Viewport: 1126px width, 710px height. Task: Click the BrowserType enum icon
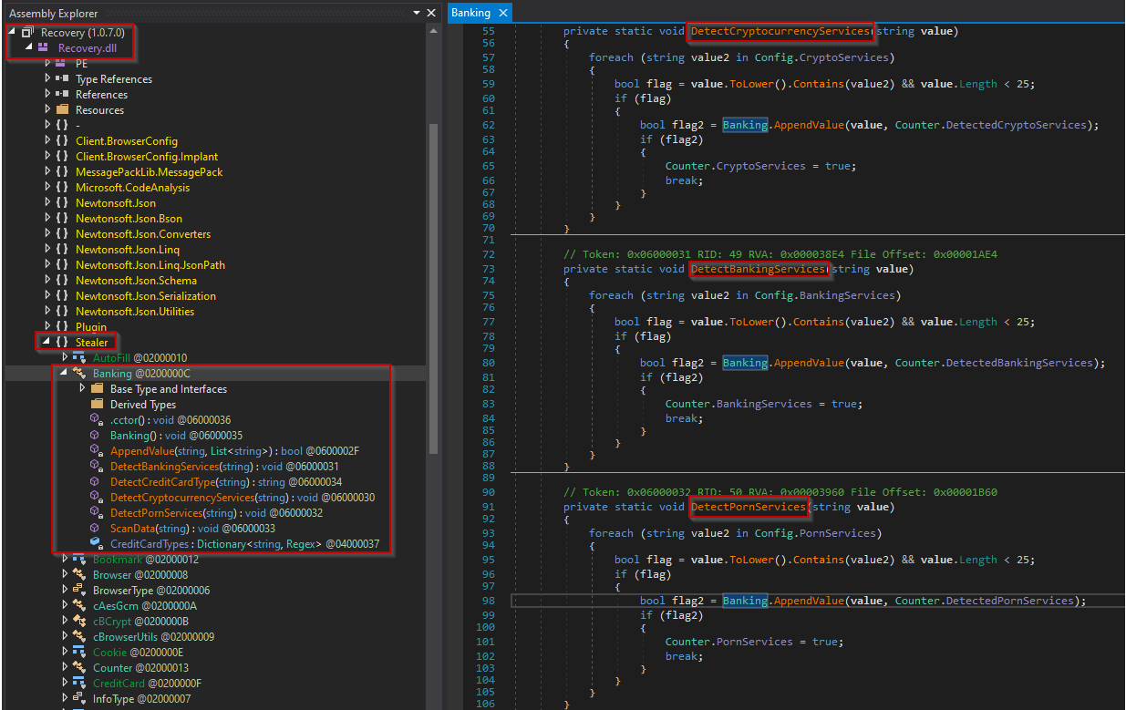pos(79,591)
